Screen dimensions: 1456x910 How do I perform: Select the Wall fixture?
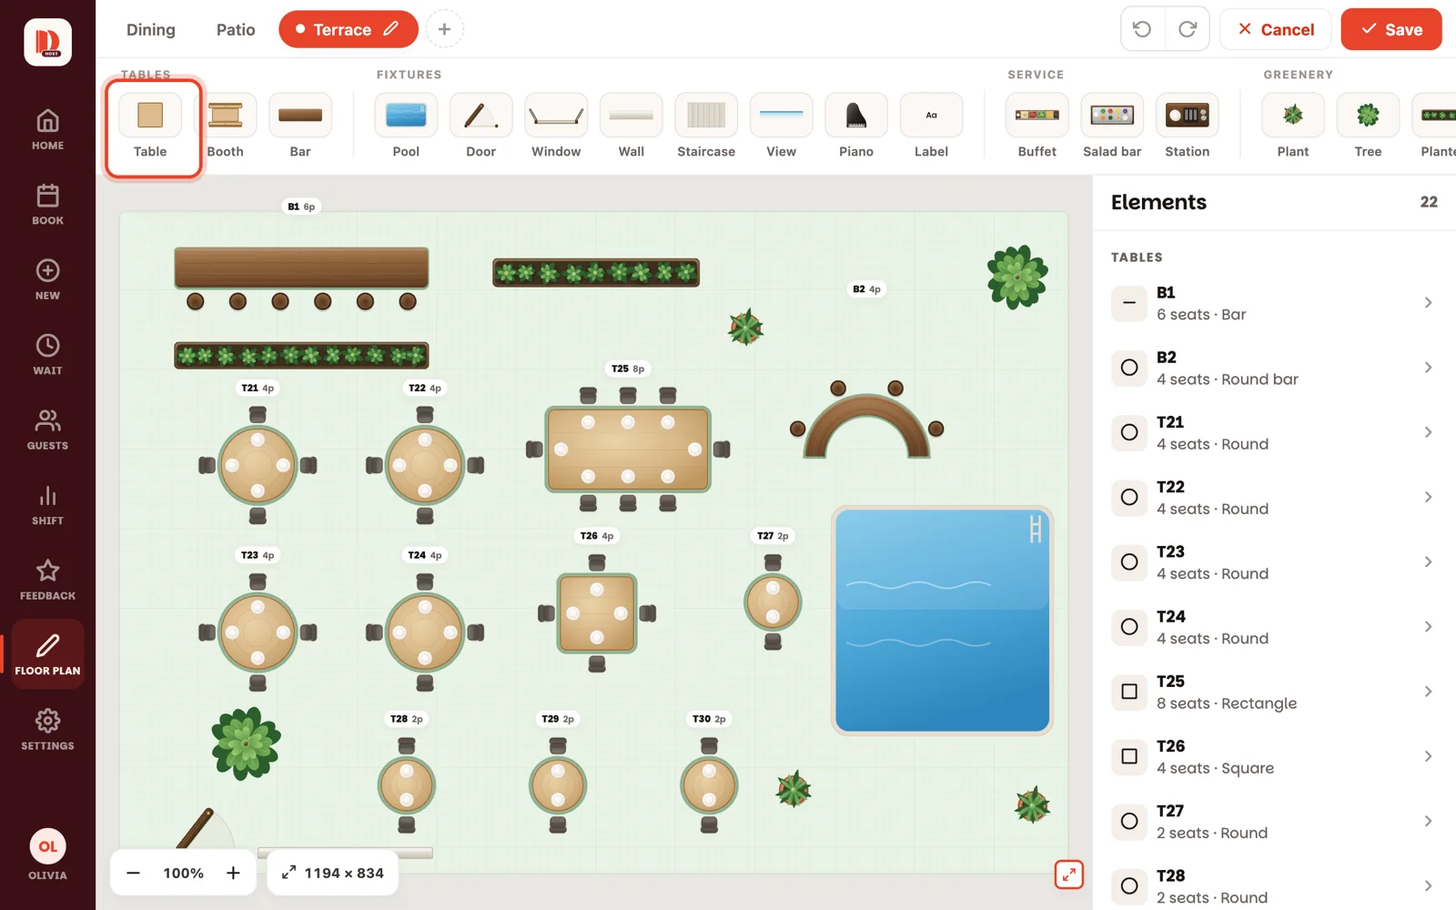tap(632, 126)
